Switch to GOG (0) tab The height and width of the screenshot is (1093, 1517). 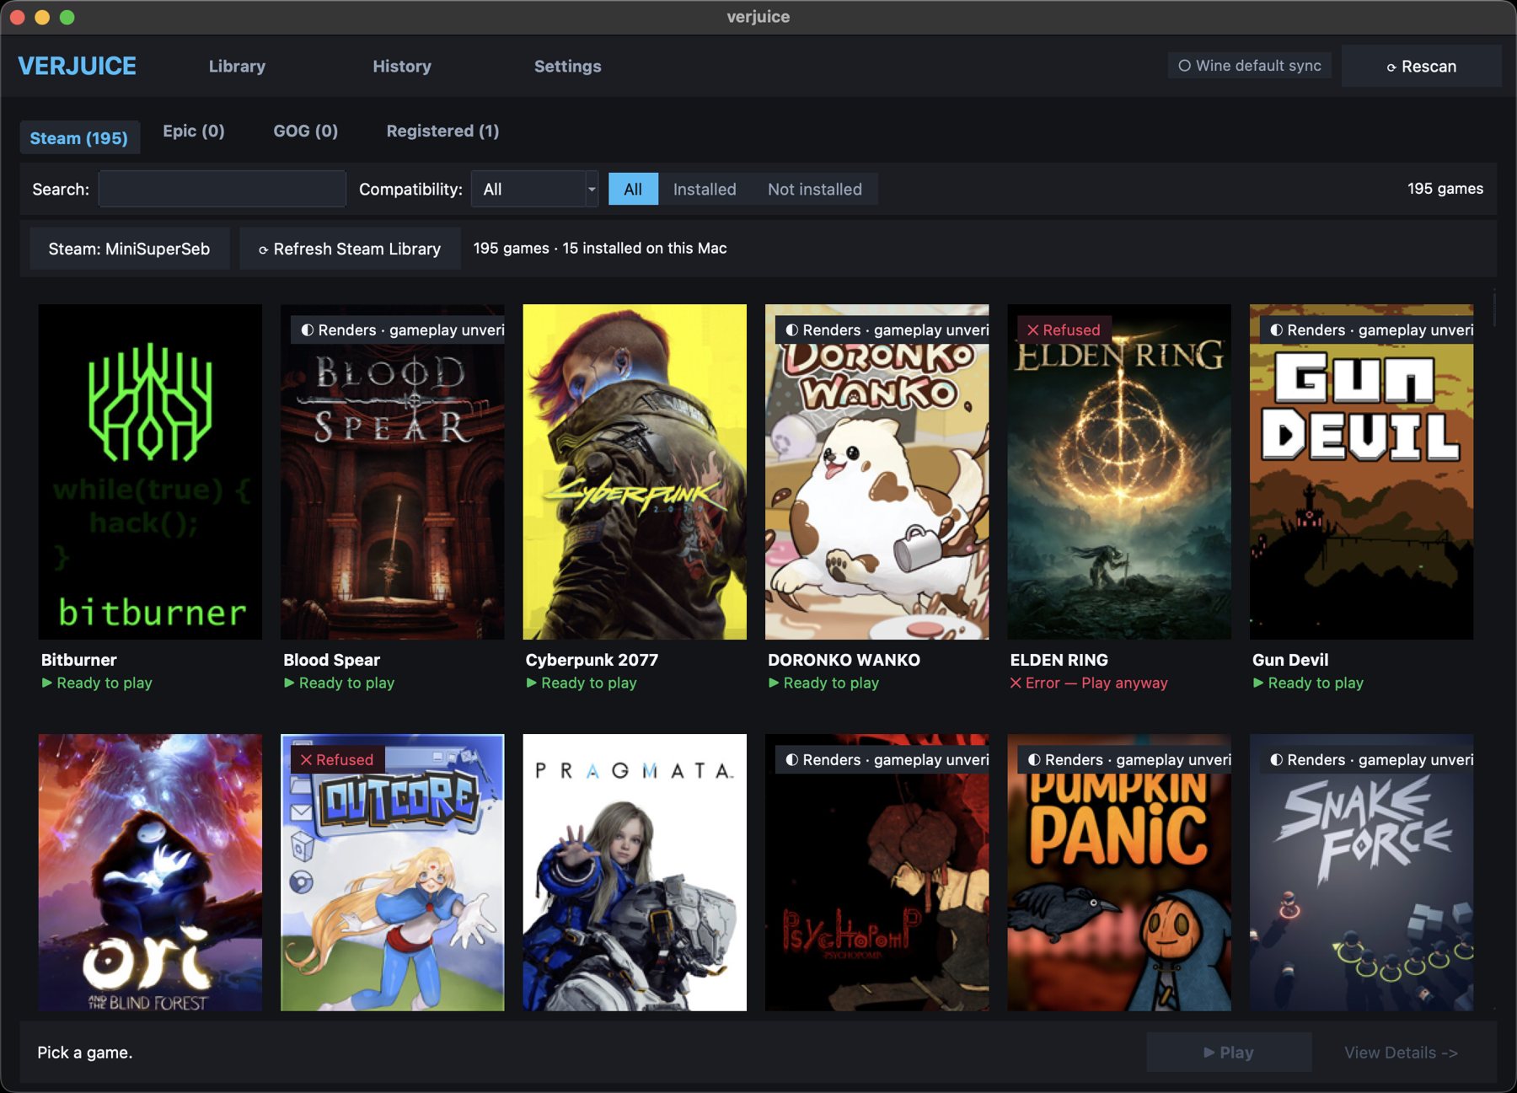coord(305,131)
